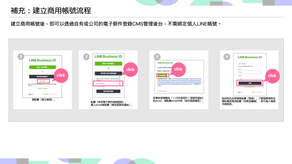Screen dimensions: 292x164
Task: Click the step 4 number badge
Action: click(x=227, y=56)
